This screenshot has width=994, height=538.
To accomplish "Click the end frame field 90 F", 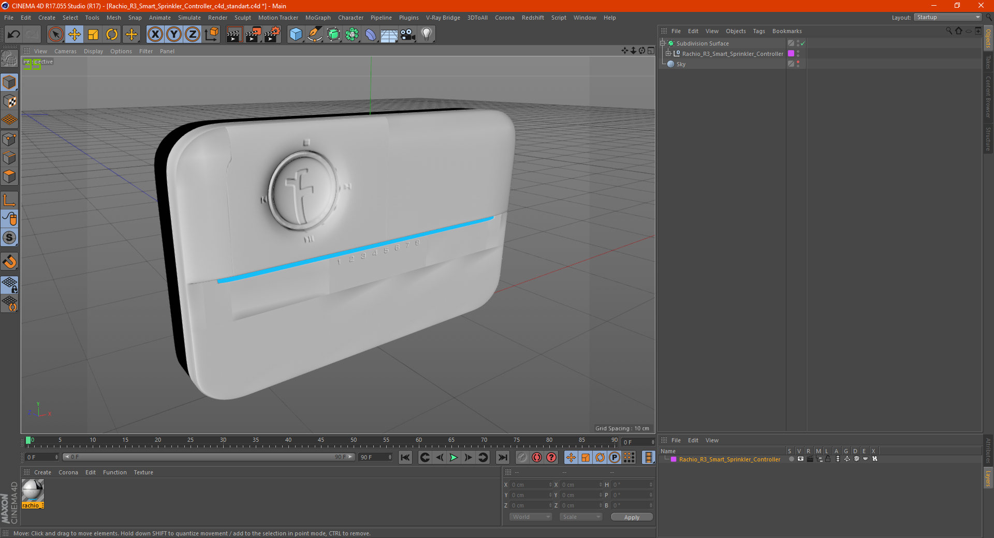I will point(375,457).
